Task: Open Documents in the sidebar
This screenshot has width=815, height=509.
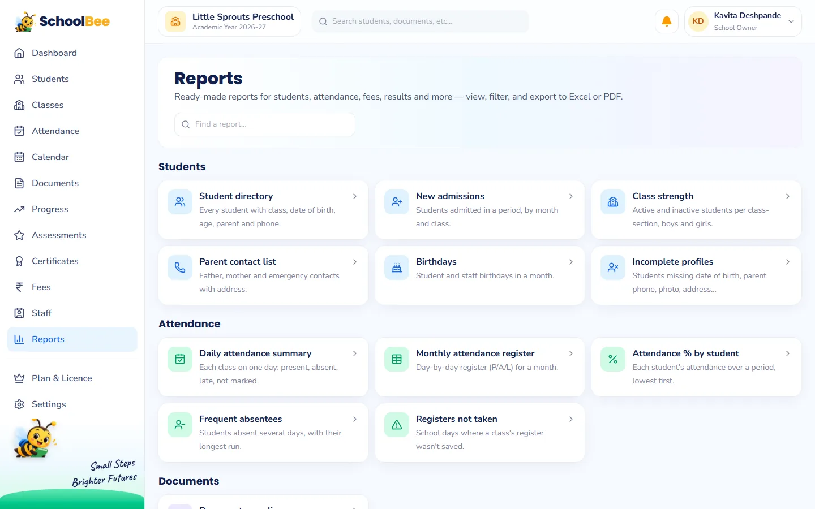Action: pyautogui.click(x=72, y=183)
